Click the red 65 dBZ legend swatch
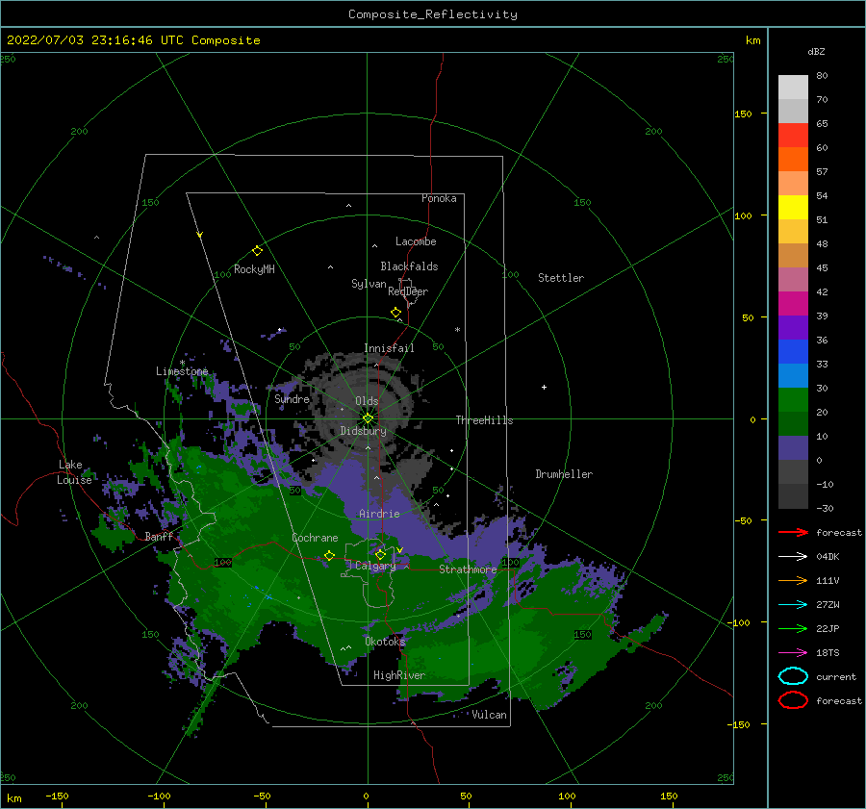This screenshot has height=809, width=866. [x=793, y=135]
